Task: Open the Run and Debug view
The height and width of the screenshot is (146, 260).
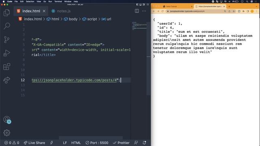Action: click(x=6, y=53)
